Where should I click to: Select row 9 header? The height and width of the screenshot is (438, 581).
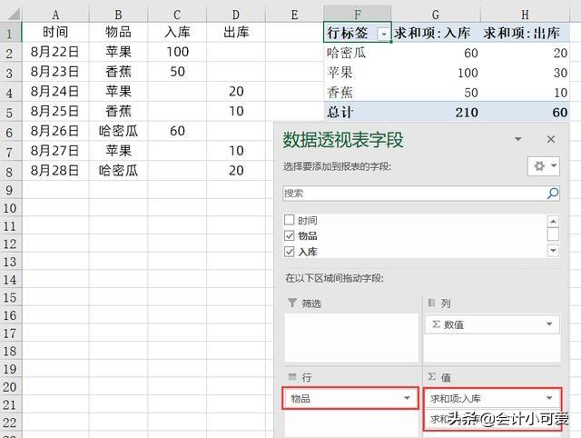10,190
